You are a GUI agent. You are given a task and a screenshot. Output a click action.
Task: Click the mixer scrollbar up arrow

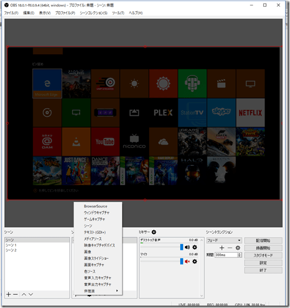201,240
